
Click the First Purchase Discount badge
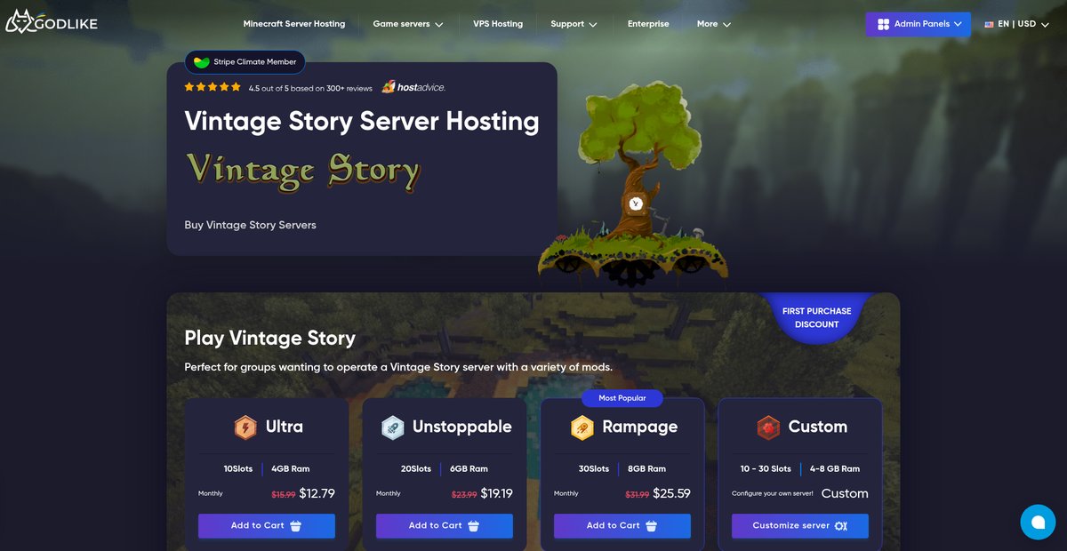816,317
